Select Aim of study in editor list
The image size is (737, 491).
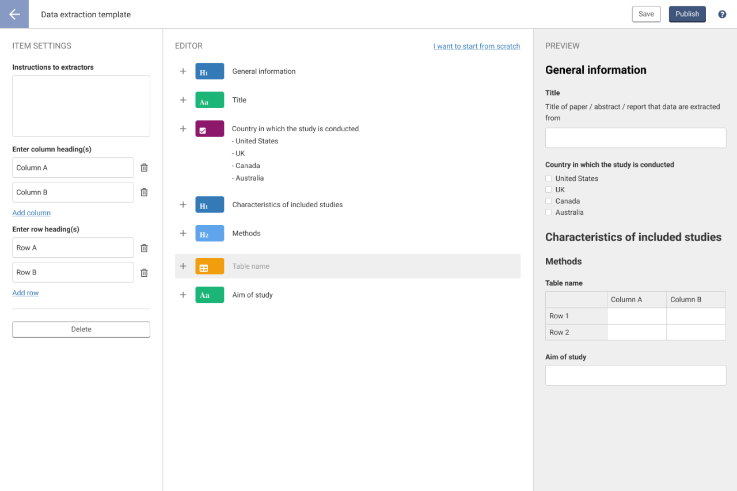click(x=252, y=295)
